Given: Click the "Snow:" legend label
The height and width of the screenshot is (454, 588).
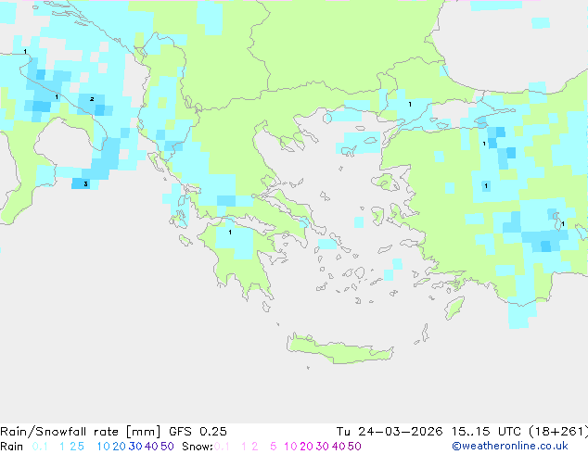Looking at the screenshot, I should 198,447.
